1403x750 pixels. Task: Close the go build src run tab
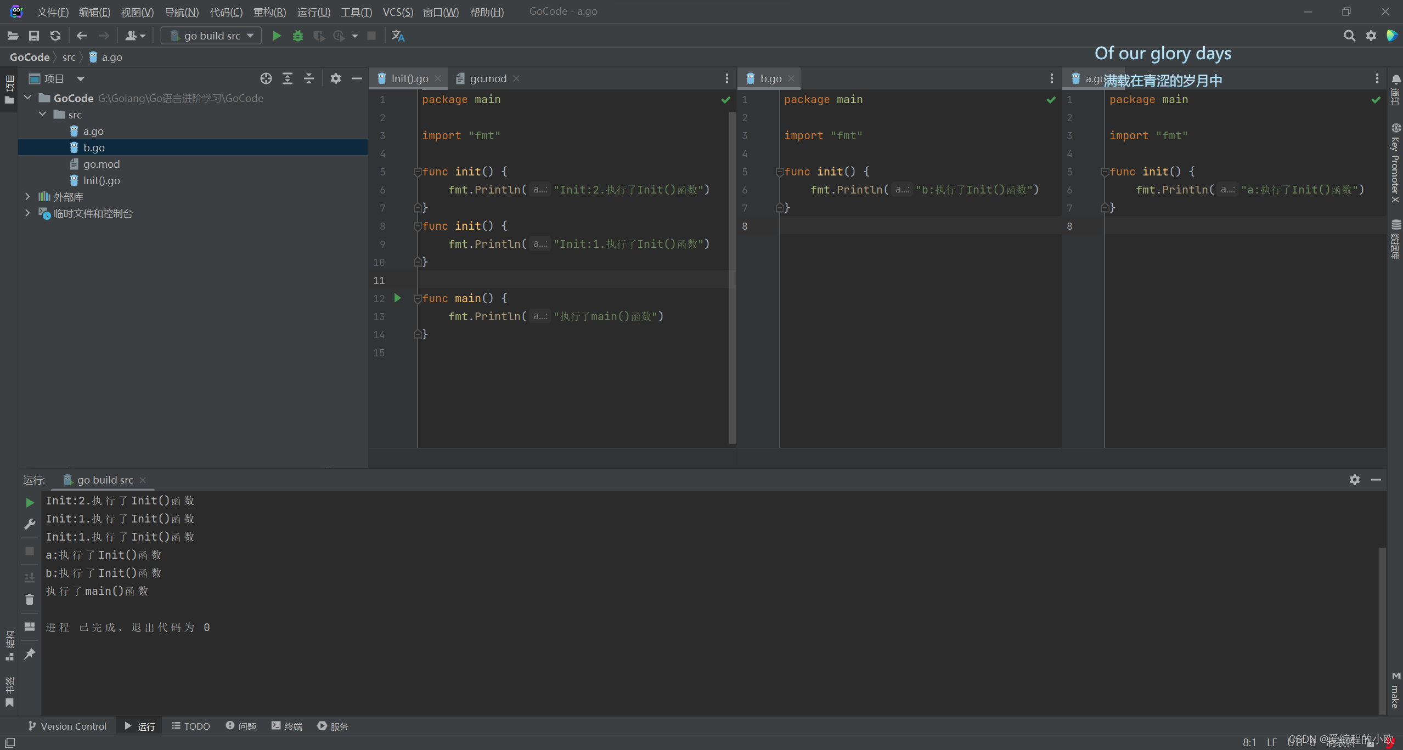tap(143, 480)
